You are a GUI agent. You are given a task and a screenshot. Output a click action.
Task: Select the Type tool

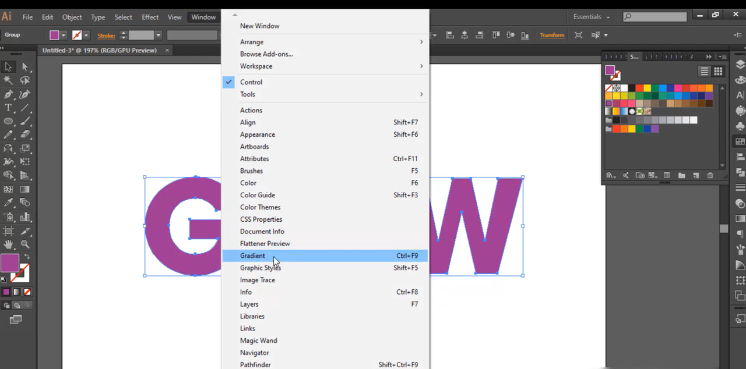click(x=8, y=108)
